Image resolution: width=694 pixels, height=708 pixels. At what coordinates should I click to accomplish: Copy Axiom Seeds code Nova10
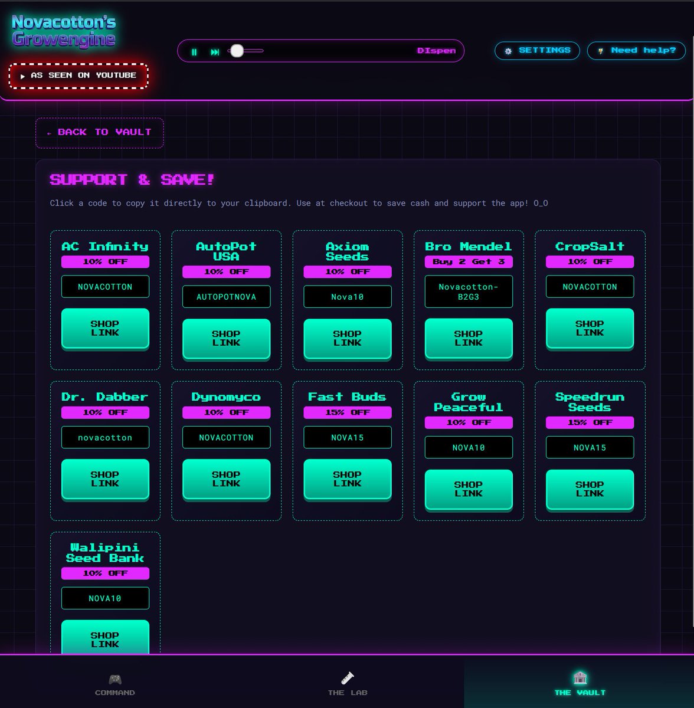click(348, 297)
